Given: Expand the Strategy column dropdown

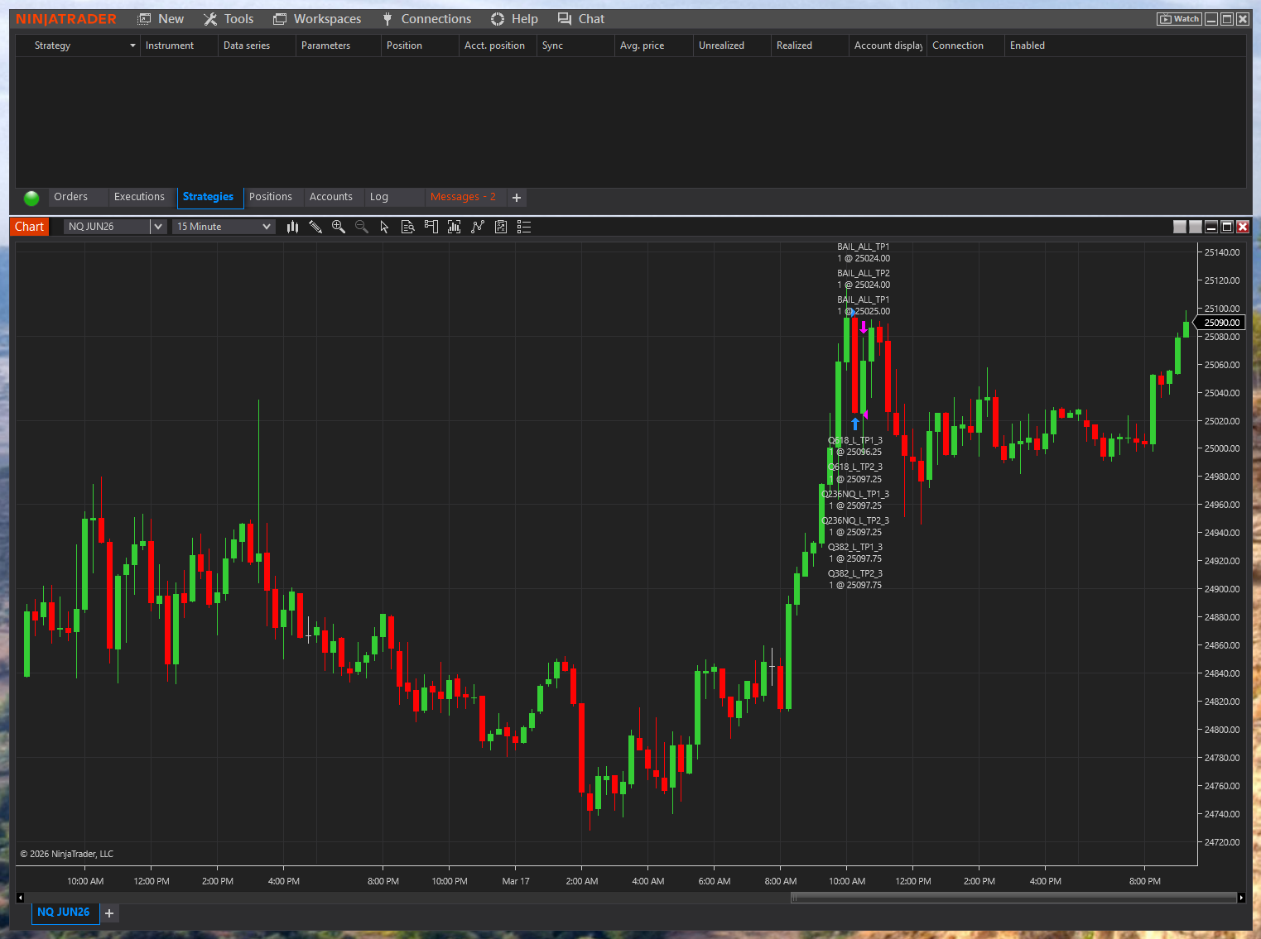Looking at the screenshot, I should tap(132, 46).
